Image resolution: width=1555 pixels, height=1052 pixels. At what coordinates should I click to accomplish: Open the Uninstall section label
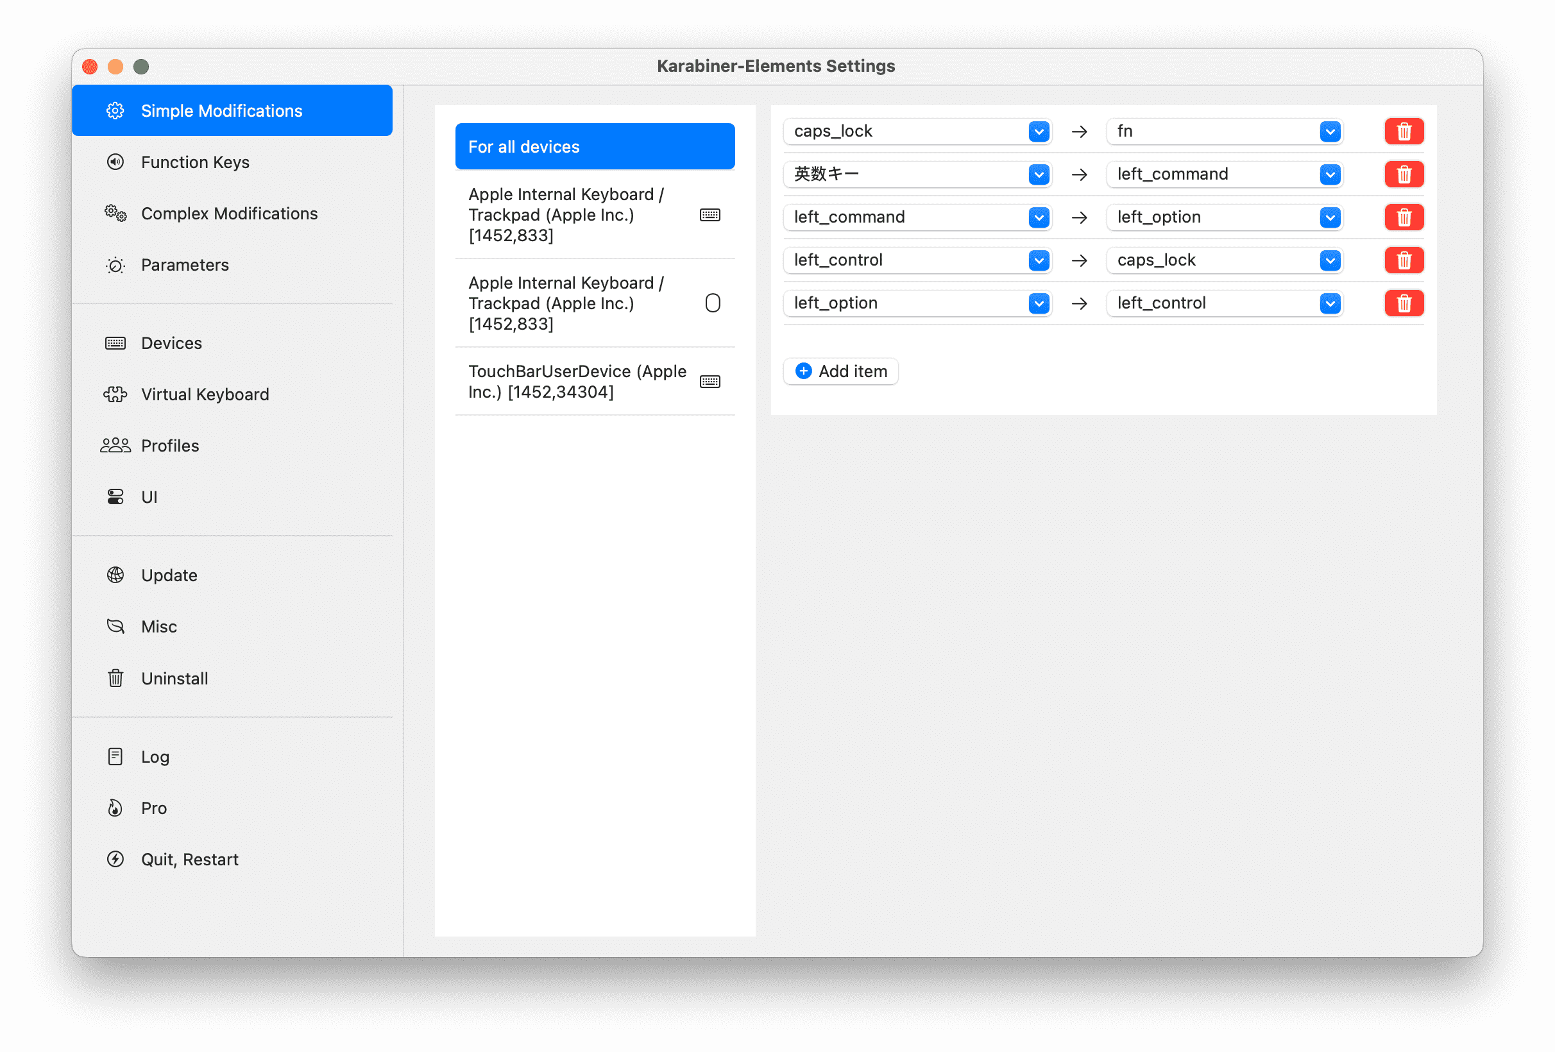click(x=174, y=679)
